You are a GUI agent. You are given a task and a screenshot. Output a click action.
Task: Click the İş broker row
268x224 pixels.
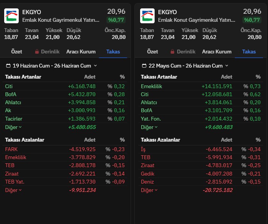(201, 149)
